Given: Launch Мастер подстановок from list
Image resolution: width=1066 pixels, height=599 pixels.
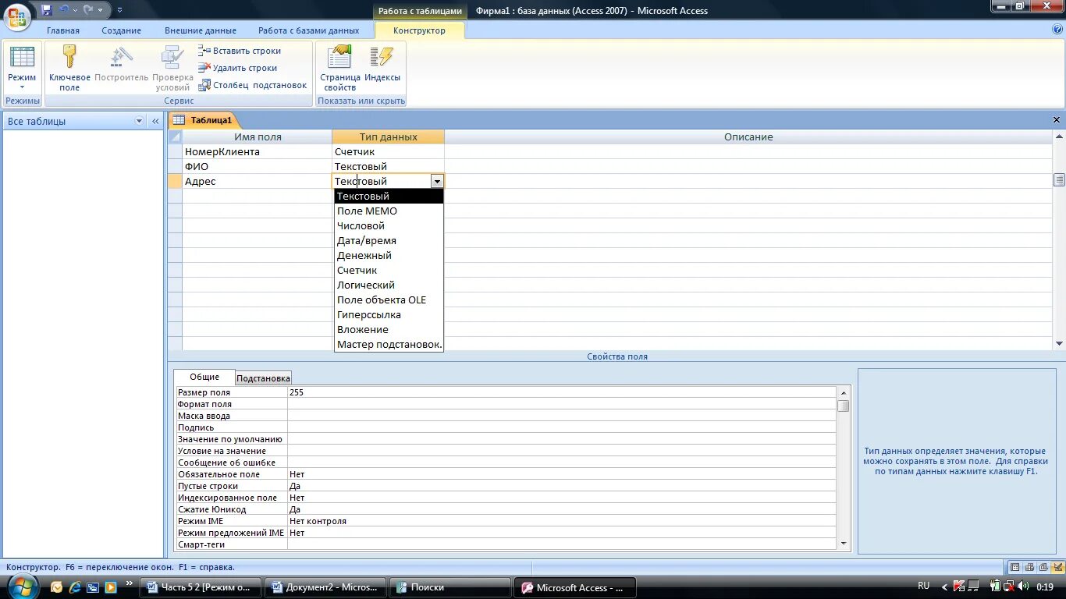Looking at the screenshot, I should point(389,345).
